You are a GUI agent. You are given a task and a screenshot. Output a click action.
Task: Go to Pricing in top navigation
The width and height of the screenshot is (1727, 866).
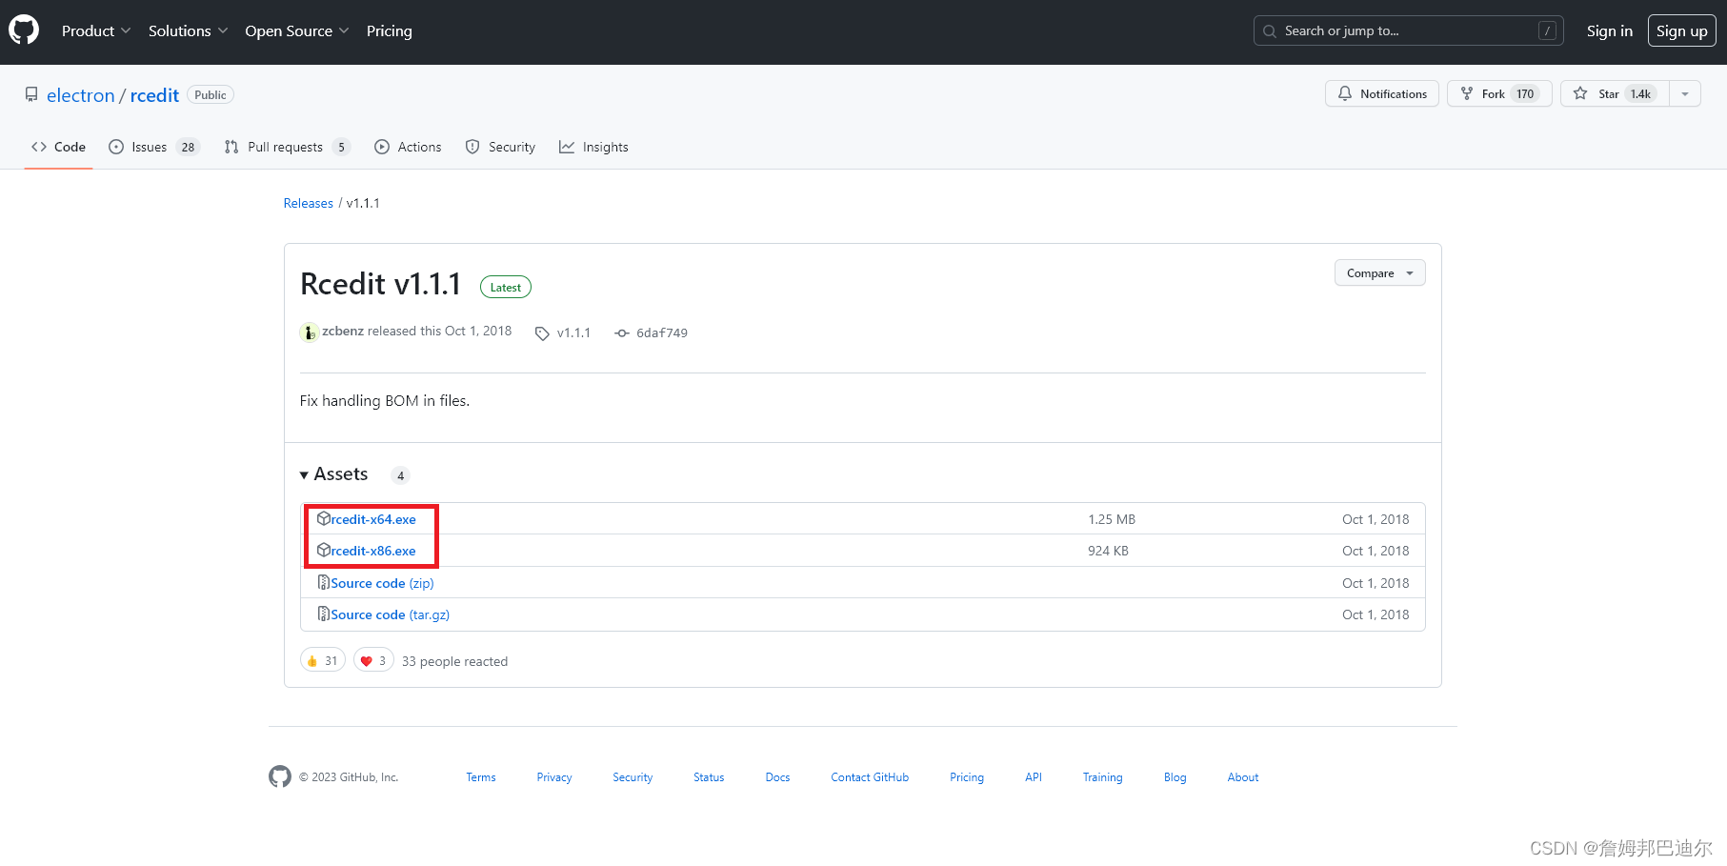(389, 30)
